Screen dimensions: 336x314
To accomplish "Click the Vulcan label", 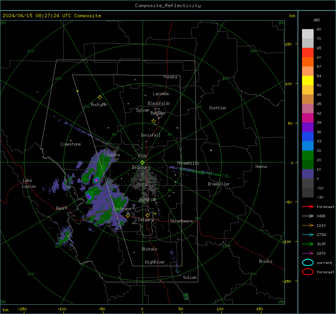I will [x=190, y=277].
